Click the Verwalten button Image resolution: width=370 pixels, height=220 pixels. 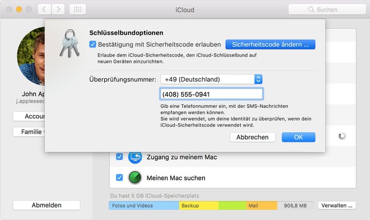point(337,205)
